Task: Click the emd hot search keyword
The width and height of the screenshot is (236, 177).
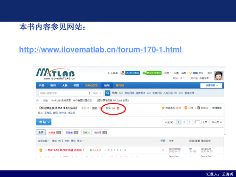Action: tap(181, 93)
